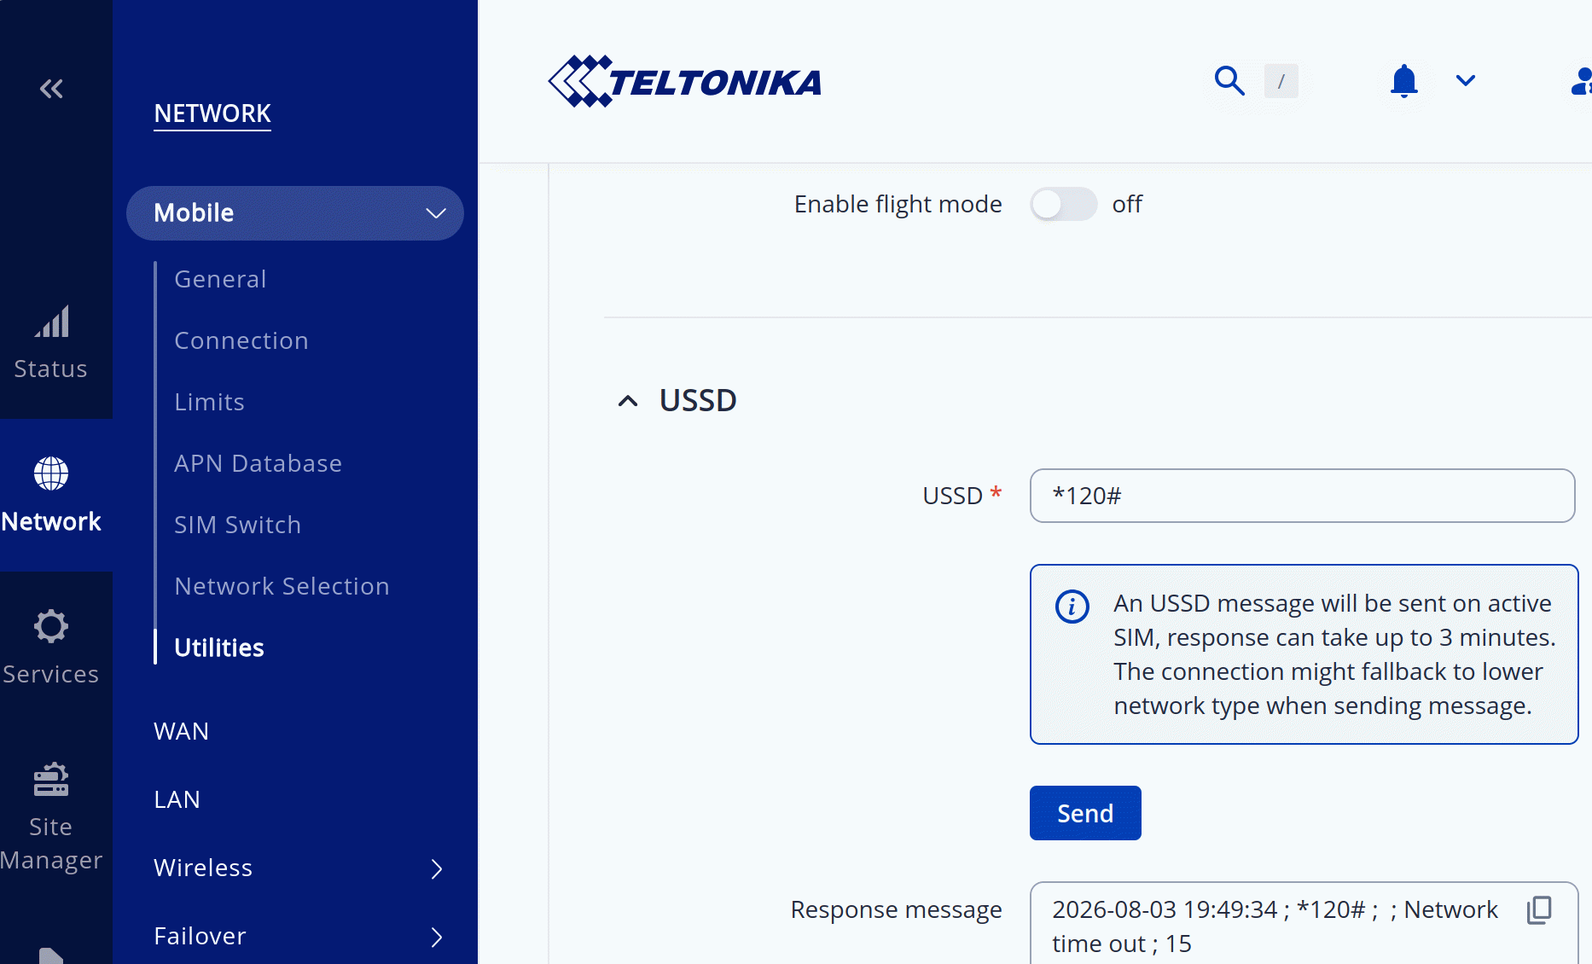Click the Send button
This screenshot has height=964, width=1592.
(x=1085, y=813)
